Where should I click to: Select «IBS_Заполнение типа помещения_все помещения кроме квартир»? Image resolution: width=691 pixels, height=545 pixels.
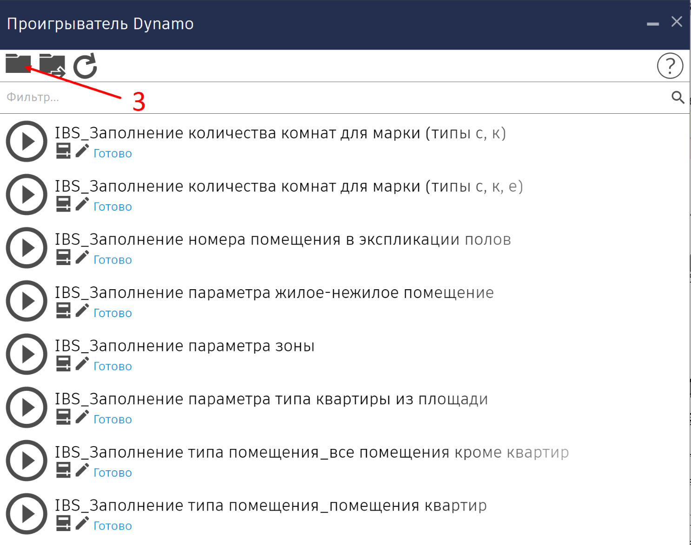point(312,453)
